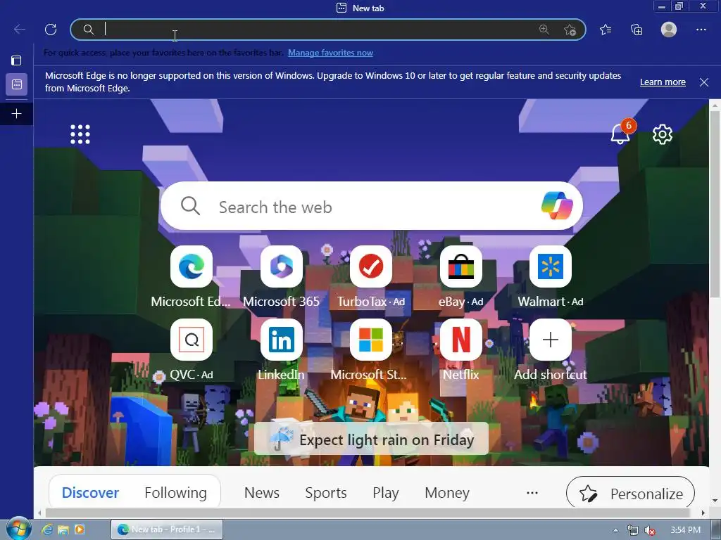
Task: Click the zoom magnifier in address bar
Action: [544, 30]
